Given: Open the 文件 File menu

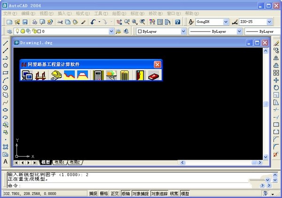Looking at the screenshot, I should 10,14.
